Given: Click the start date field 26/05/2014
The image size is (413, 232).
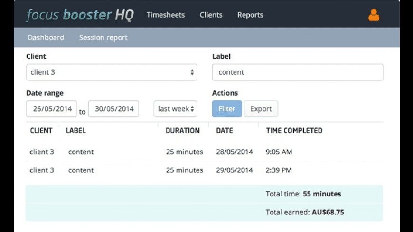Looking at the screenshot, I should point(51,109).
